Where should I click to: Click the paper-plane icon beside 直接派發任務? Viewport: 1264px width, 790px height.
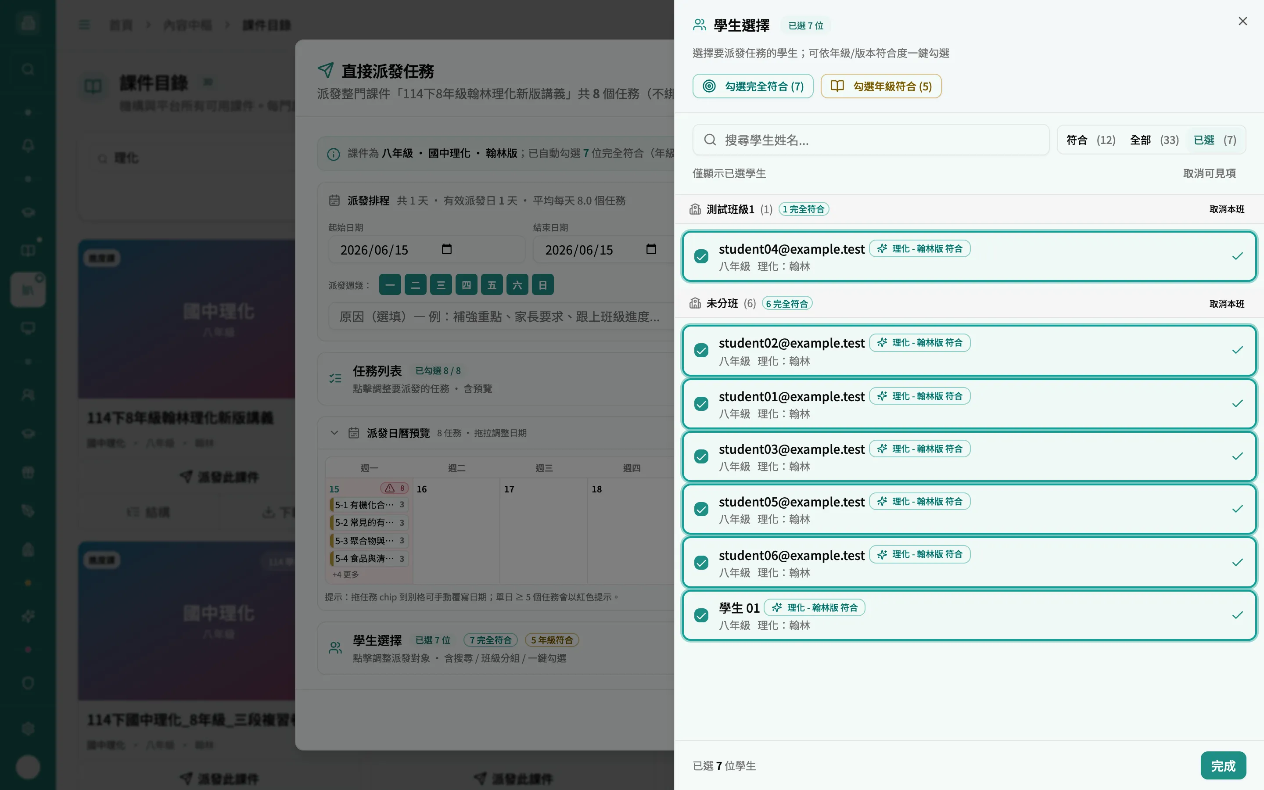click(325, 70)
